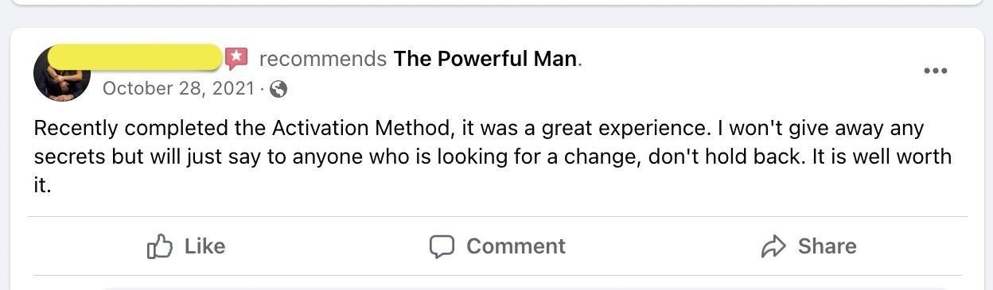Click the thumbs-up Like icon
The height and width of the screenshot is (290, 993).
[x=160, y=246]
